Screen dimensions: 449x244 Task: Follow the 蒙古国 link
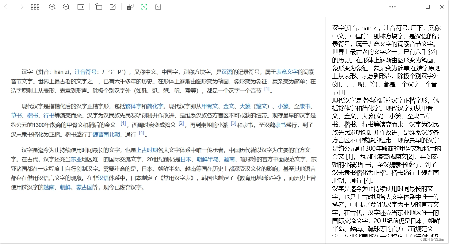pyautogui.click(x=84, y=187)
